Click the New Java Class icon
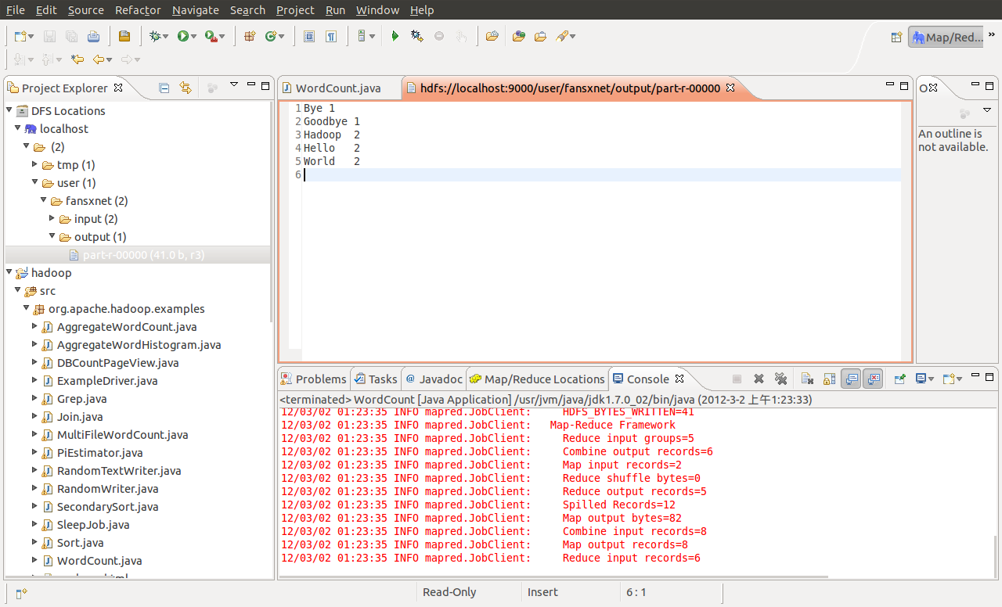The height and width of the screenshot is (607, 1002). (271, 36)
